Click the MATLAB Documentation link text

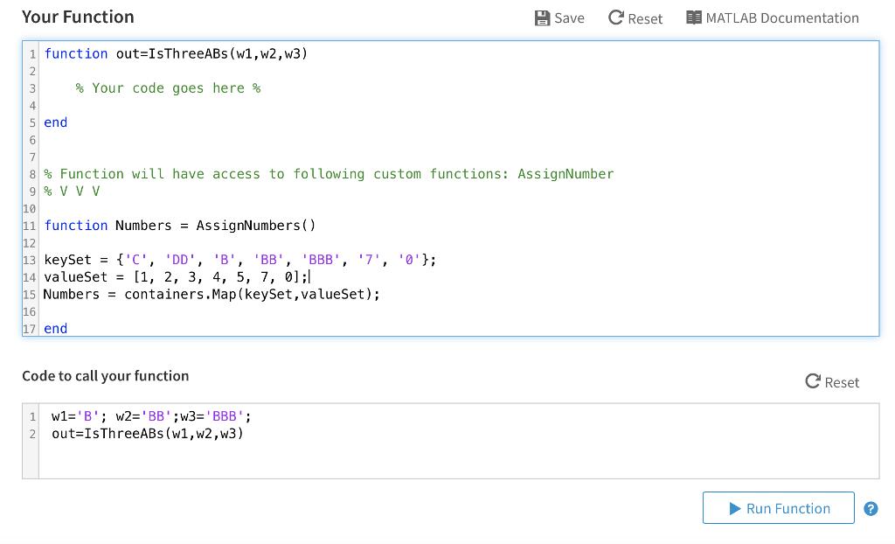(782, 18)
